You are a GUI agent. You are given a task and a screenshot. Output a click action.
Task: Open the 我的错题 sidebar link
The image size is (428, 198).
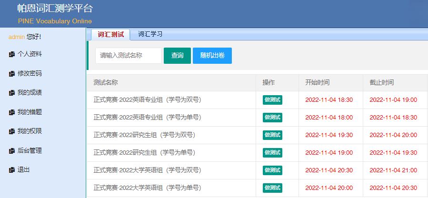click(x=30, y=112)
